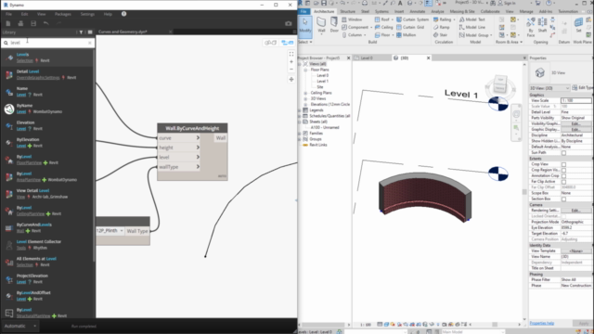This screenshot has width=594, height=334.
Task: Pick the Curtain Grid tool
Action: coord(410,27)
